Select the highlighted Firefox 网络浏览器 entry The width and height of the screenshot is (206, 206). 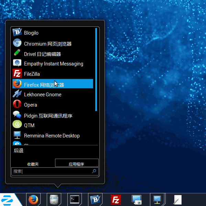[x=53, y=84]
